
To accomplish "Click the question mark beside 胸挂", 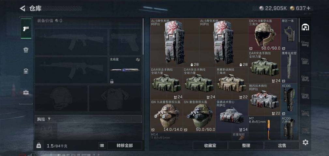I will point(49,119).
